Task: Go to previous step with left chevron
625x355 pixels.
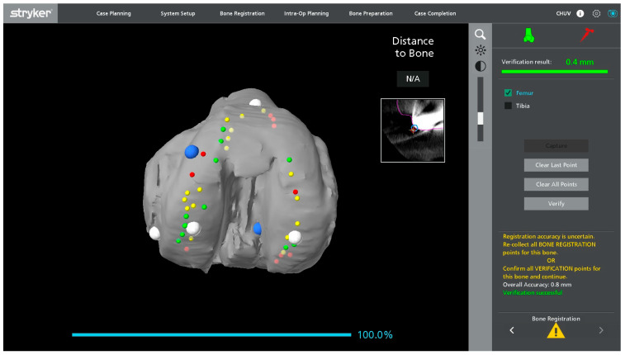Action: (x=512, y=330)
